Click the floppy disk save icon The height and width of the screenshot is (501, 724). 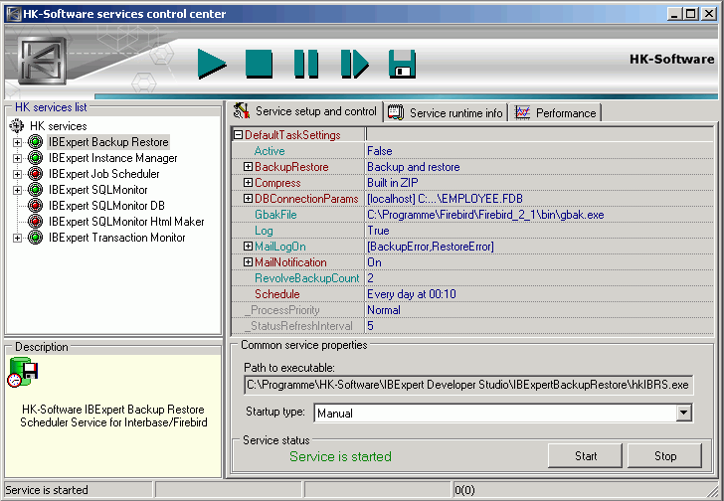click(x=402, y=64)
